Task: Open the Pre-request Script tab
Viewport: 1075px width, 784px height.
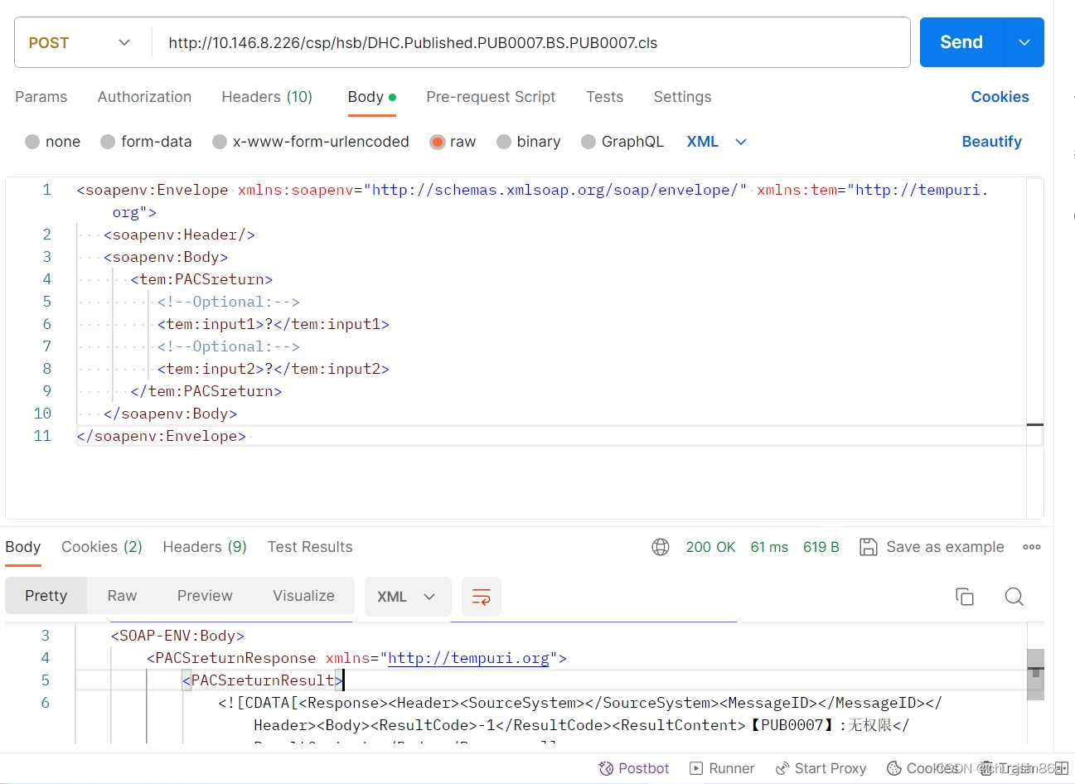Action: [x=491, y=97]
